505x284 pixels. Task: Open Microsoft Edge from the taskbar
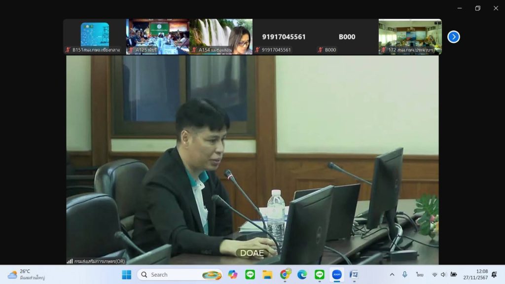302,275
